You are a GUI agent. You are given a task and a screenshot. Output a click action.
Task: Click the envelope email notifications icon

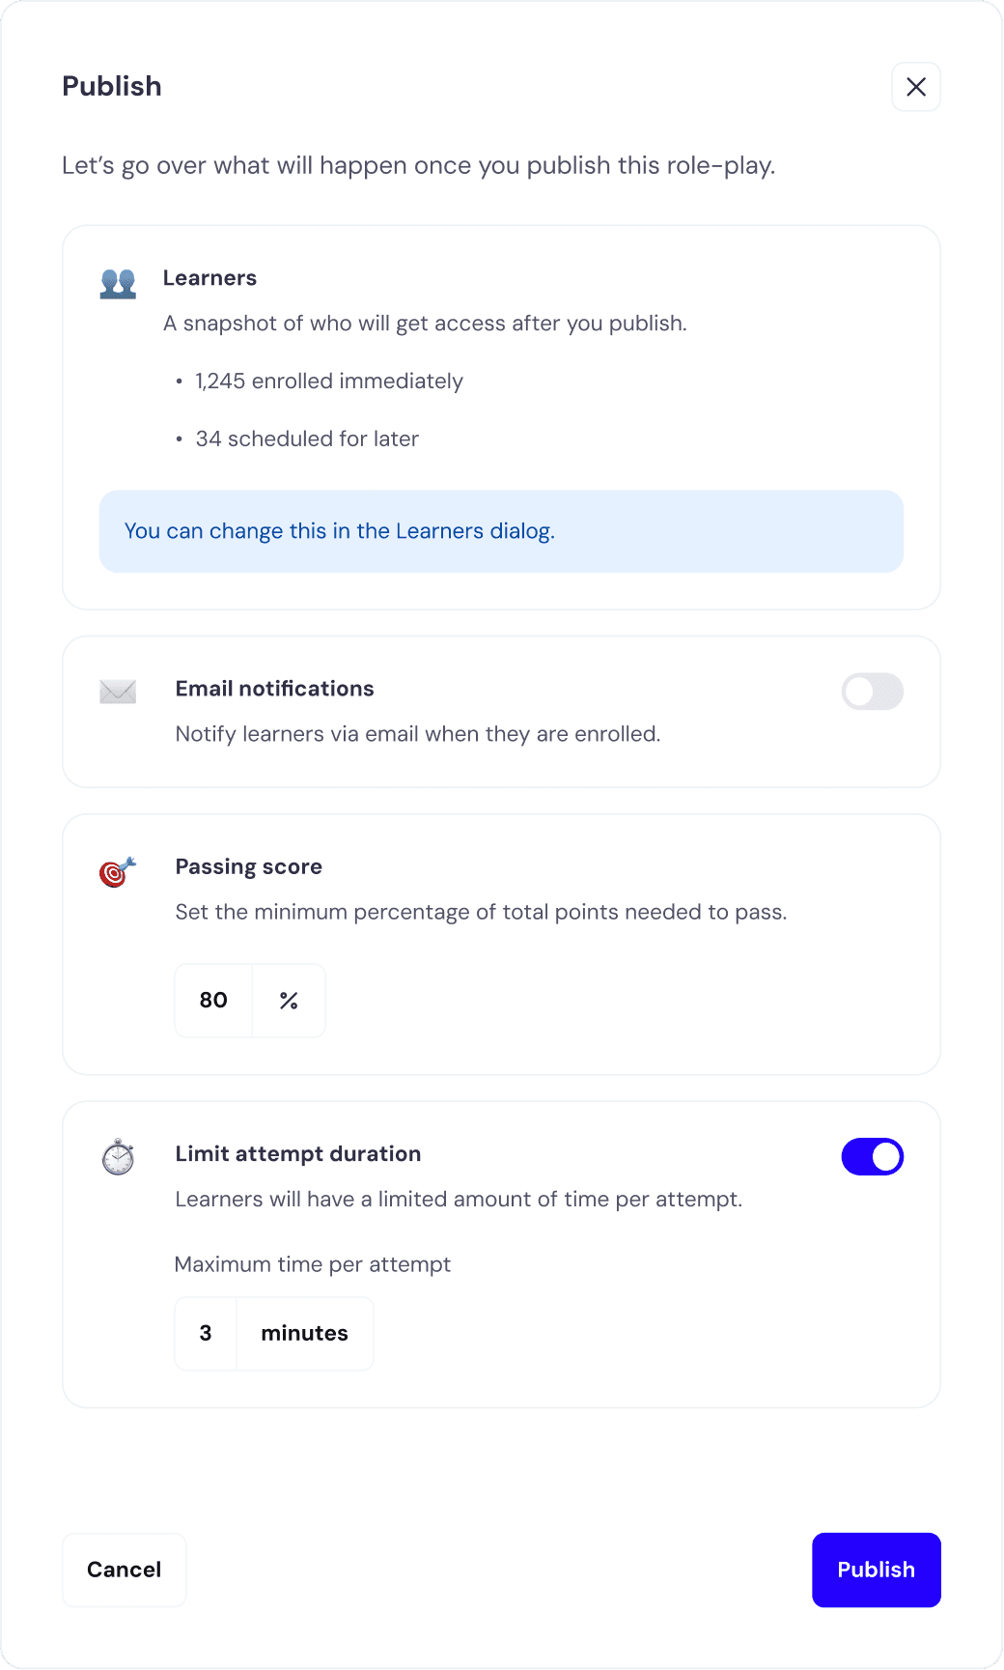tap(118, 692)
